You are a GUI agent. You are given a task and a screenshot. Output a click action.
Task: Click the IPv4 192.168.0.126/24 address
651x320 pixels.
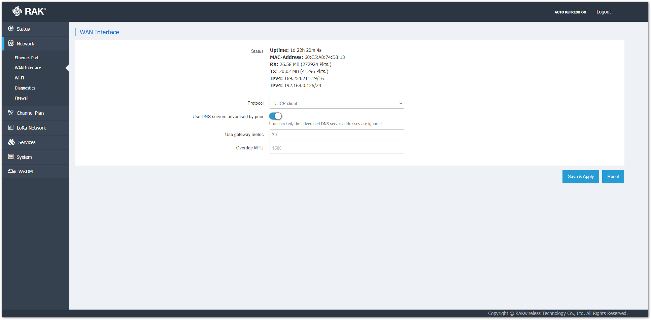pyautogui.click(x=296, y=85)
